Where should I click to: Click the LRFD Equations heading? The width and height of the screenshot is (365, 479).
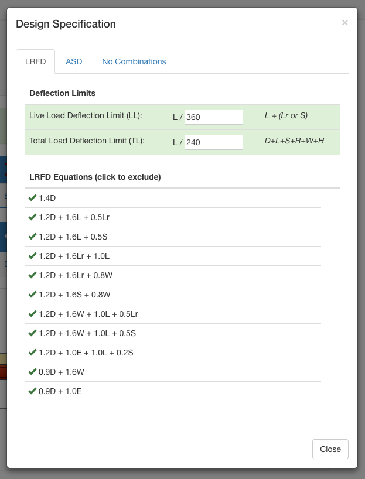[x=95, y=177]
